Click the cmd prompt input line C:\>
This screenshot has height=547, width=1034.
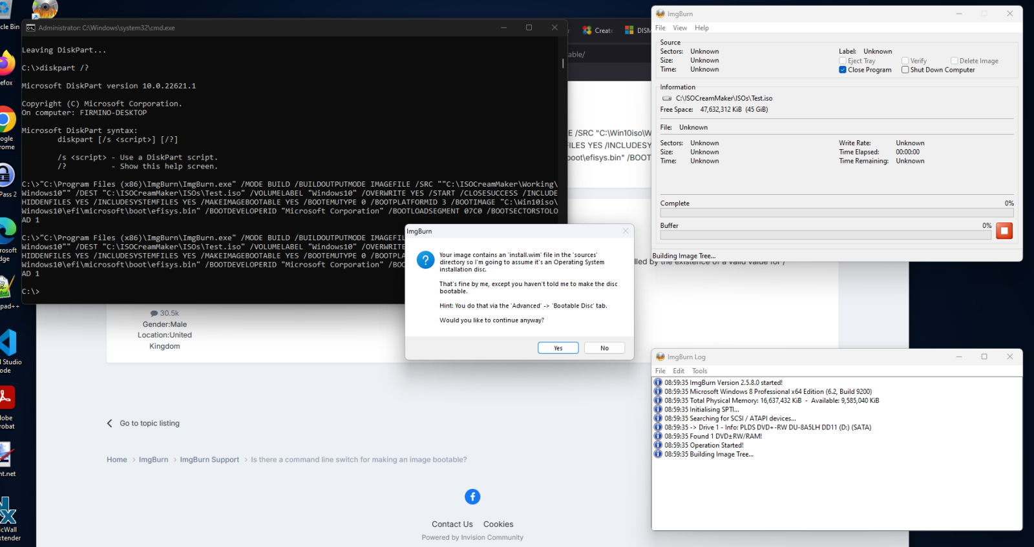point(30,291)
